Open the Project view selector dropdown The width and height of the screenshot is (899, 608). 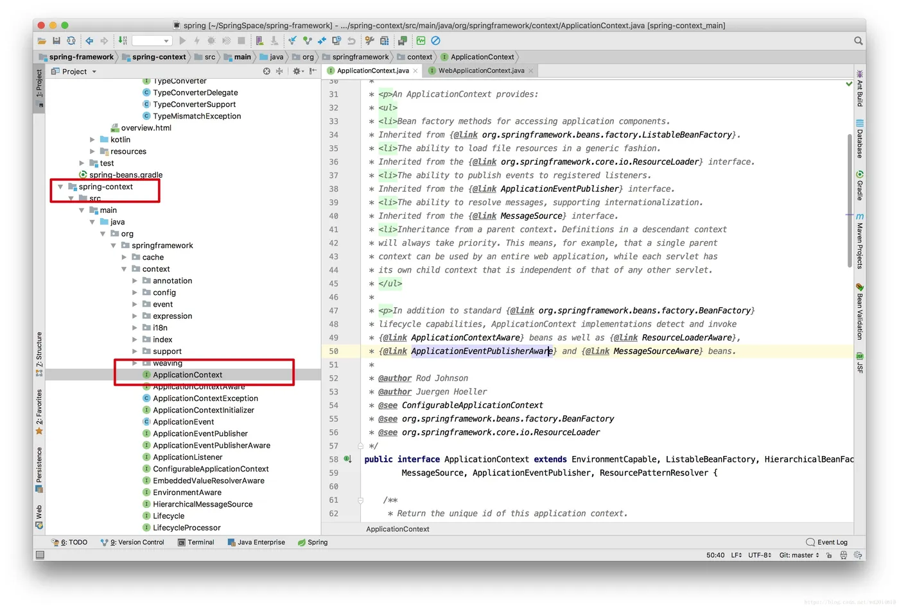[74, 71]
